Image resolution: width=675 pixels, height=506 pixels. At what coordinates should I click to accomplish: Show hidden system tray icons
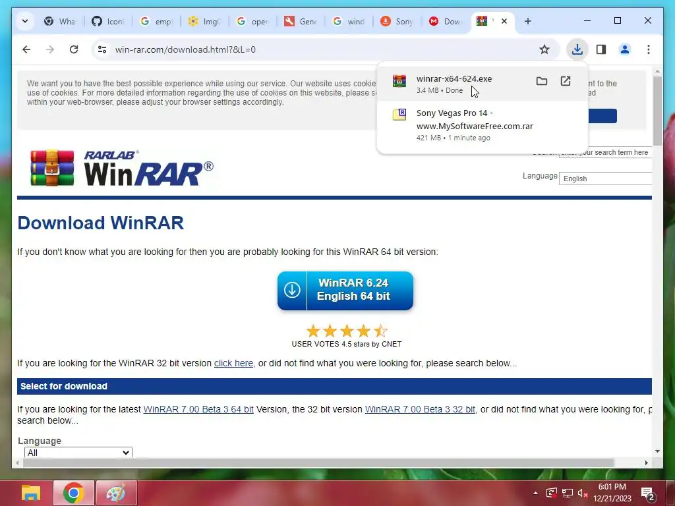point(535,493)
